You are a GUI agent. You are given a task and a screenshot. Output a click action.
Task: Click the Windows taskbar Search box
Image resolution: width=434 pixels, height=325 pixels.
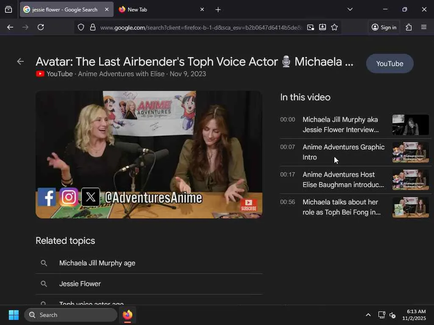click(x=71, y=315)
